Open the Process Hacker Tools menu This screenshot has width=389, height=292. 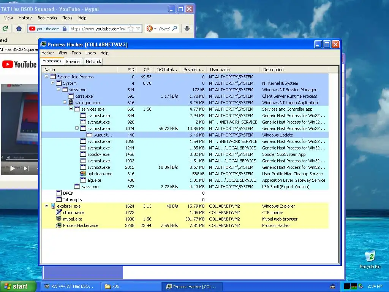coord(76,53)
